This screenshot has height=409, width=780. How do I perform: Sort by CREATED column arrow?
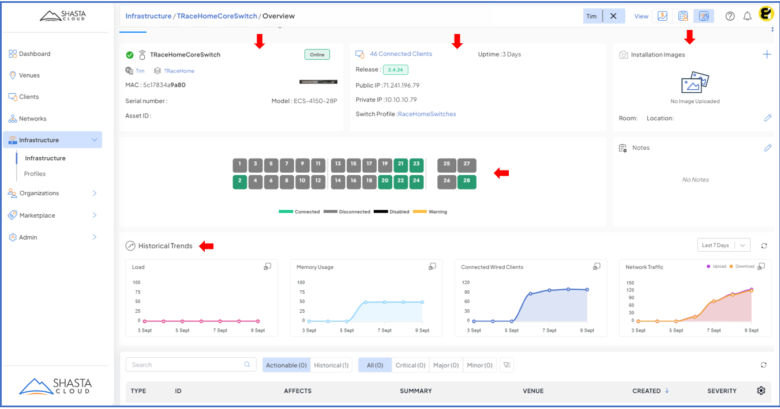[x=667, y=391]
